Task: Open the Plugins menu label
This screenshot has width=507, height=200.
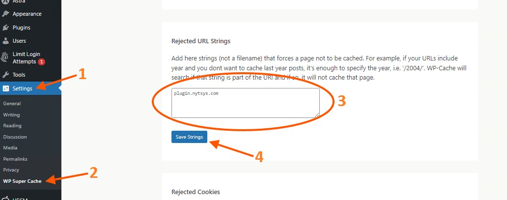Action: point(21,28)
